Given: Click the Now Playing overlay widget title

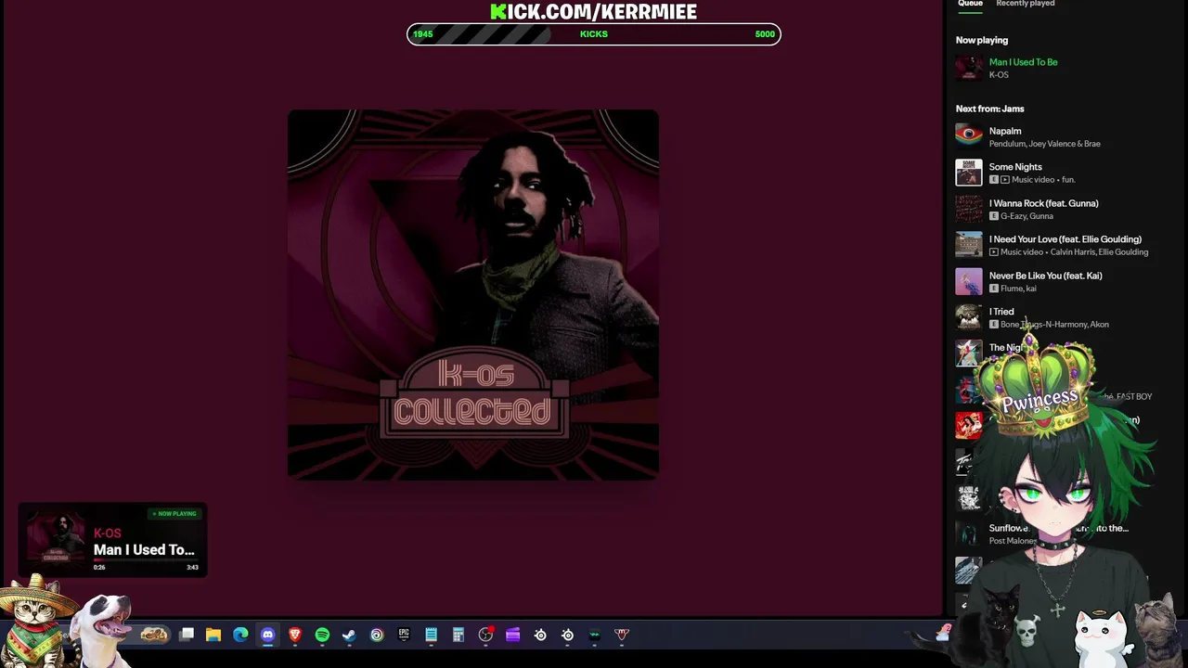Looking at the screenshot, I should pos(144,549).
